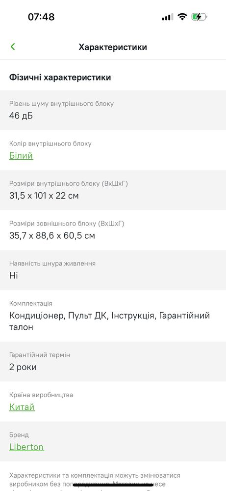
Task: Tap the Наявність шнура живлення row
Action: [113, 270]
